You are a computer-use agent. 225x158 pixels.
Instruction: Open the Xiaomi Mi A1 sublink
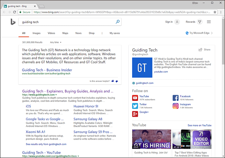[x=35, y=132]
